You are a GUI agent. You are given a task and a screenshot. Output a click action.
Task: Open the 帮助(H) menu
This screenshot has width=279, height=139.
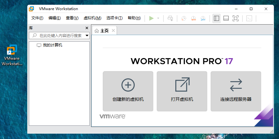tap(134, 18)
